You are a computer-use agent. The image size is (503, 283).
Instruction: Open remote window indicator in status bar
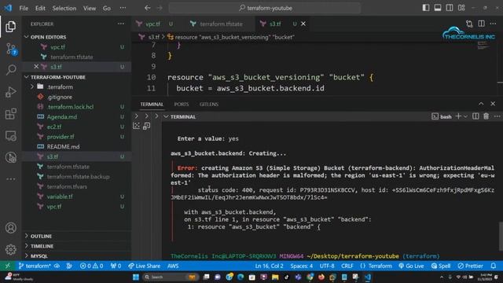click(7, 266)
